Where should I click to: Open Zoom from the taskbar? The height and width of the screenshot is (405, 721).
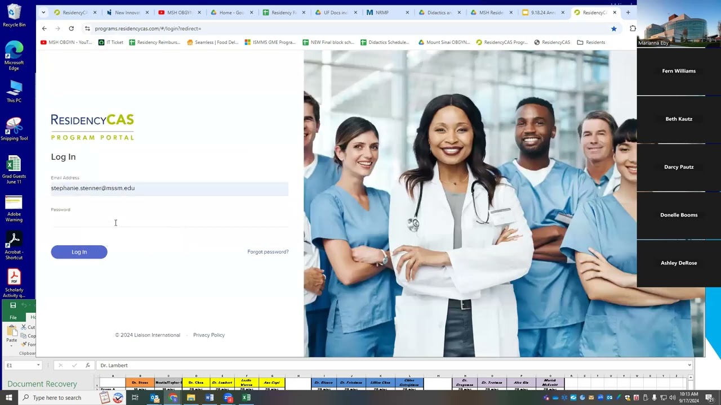pos(228,398)
